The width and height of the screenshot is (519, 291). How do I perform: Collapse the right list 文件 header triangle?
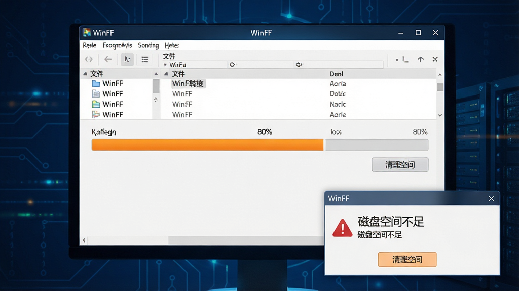(166, 74)
